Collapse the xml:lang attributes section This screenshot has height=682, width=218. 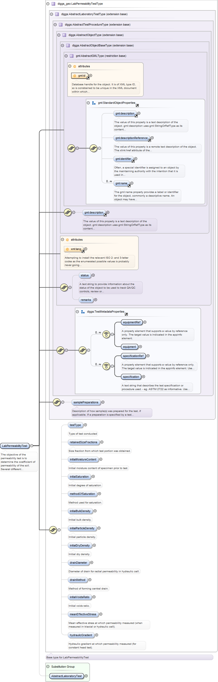point(63,240)
